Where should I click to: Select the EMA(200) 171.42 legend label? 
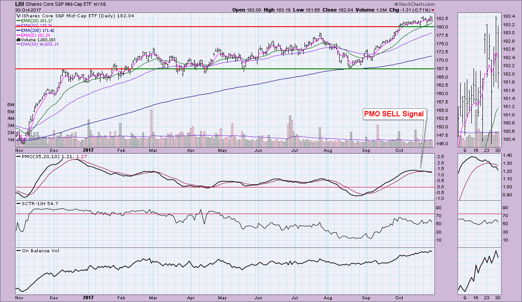tap(38, 31)
